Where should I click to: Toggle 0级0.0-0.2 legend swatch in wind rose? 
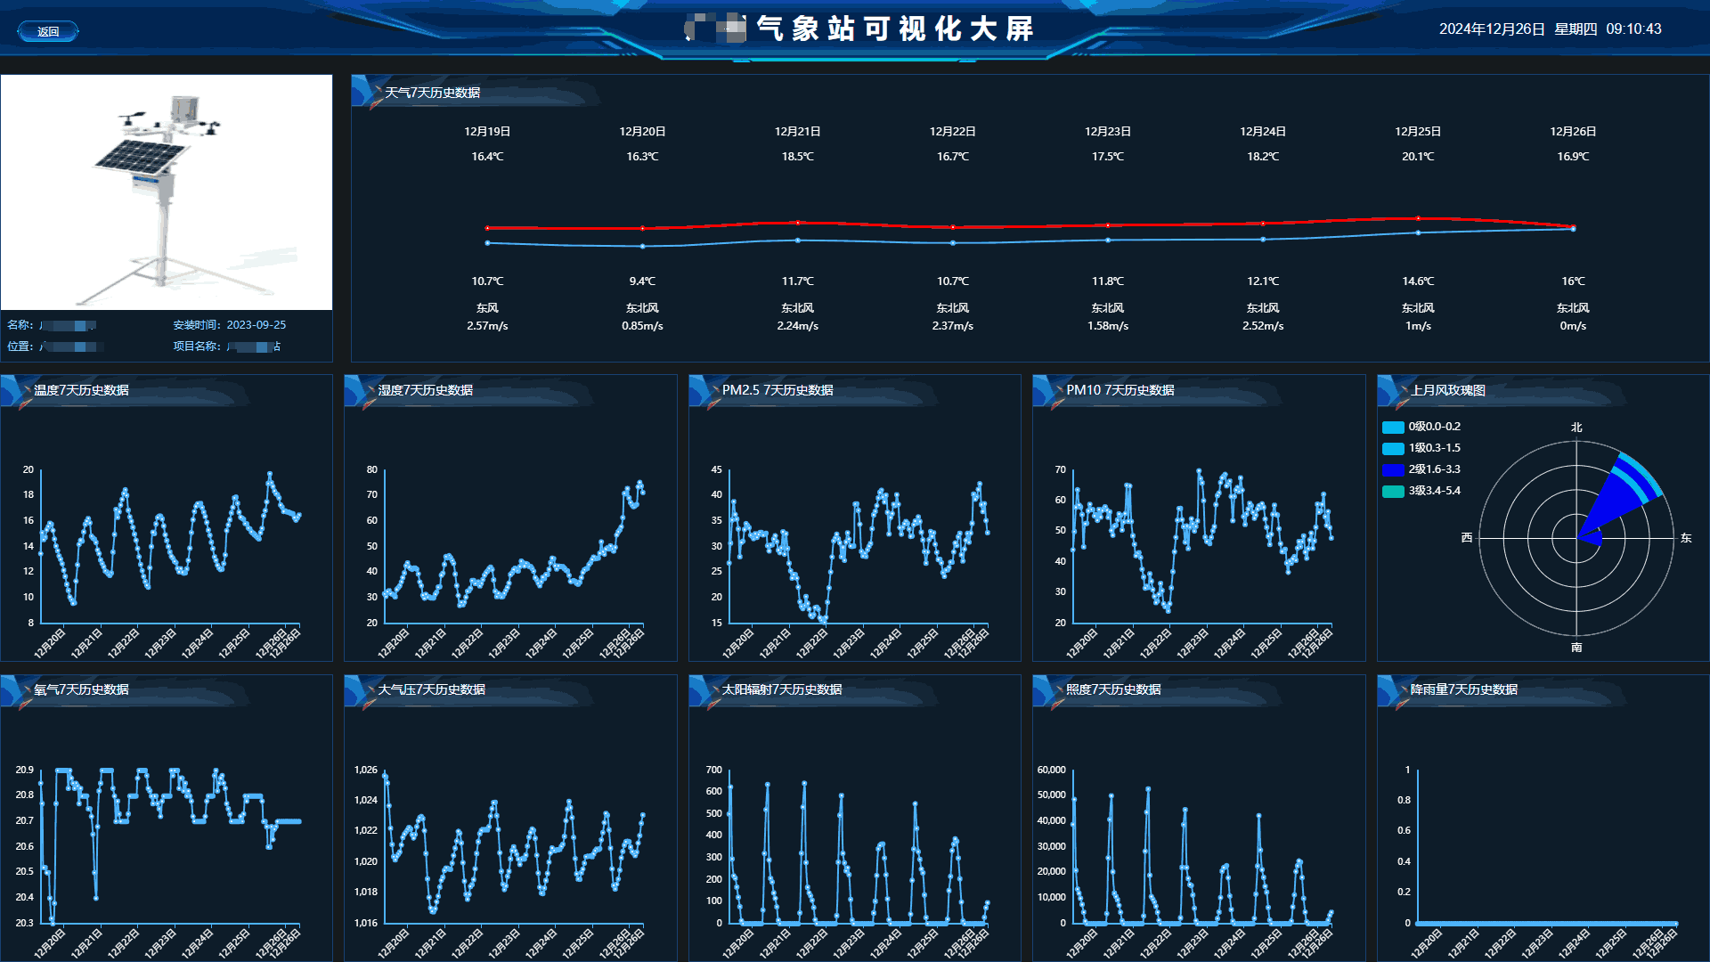click(x=1393, y=428)
